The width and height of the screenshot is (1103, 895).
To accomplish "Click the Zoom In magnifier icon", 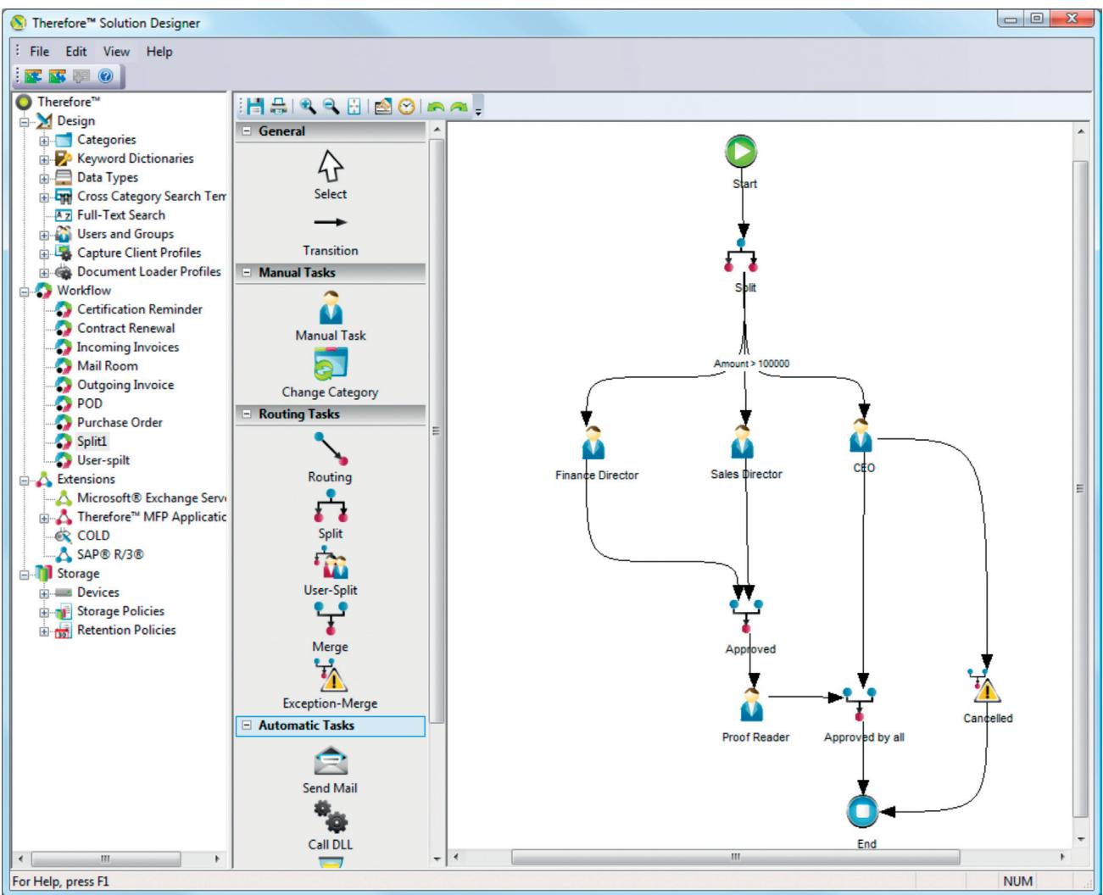I will [308, 107].
